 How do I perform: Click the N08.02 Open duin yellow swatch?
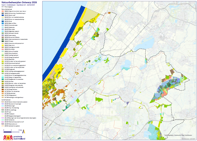(3, 45)
